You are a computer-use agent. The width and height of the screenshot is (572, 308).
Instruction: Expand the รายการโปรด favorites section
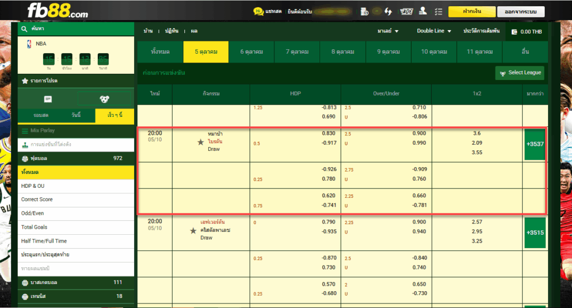point(76,80)
